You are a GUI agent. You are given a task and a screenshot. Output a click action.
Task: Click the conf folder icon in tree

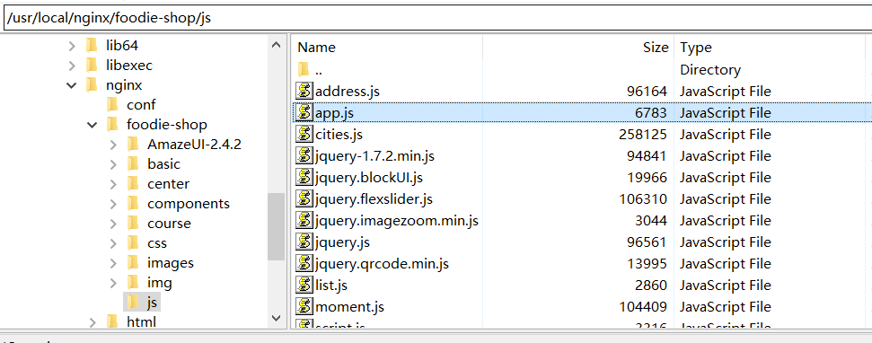[113, 104]
